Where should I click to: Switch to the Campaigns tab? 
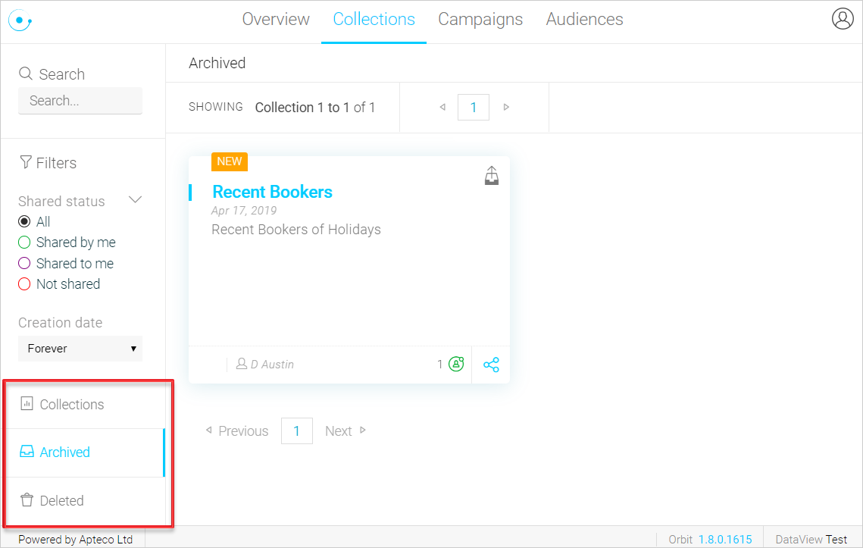(x=480, y=19)
